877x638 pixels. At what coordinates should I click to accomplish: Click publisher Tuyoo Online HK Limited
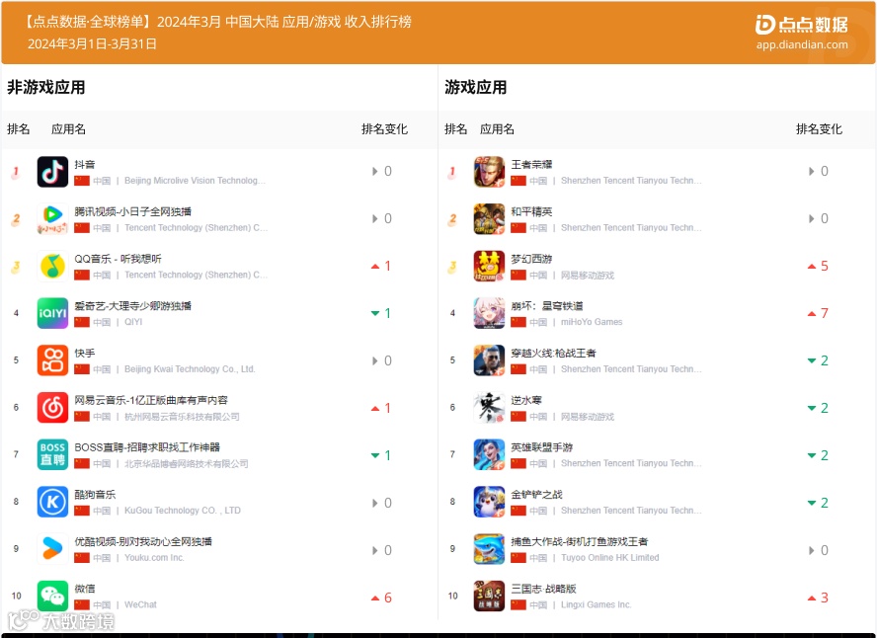pyautogui.click(x=609, y=558)
